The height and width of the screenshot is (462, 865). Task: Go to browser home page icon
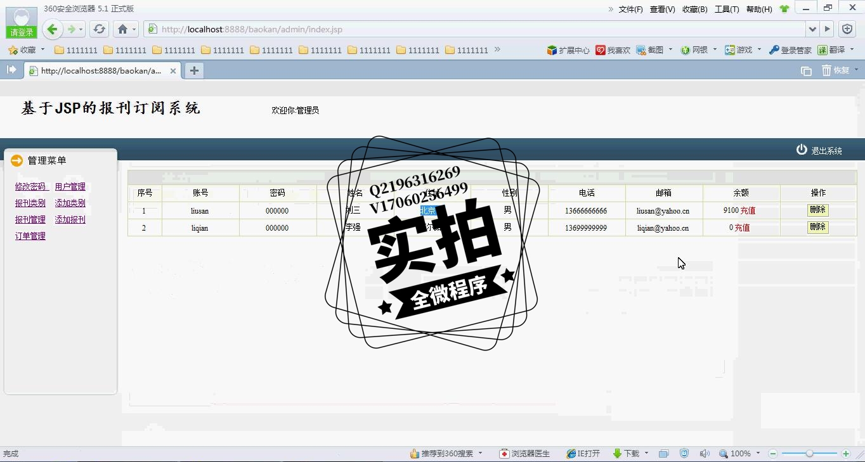pyautogui.click(x=122, y=29)
